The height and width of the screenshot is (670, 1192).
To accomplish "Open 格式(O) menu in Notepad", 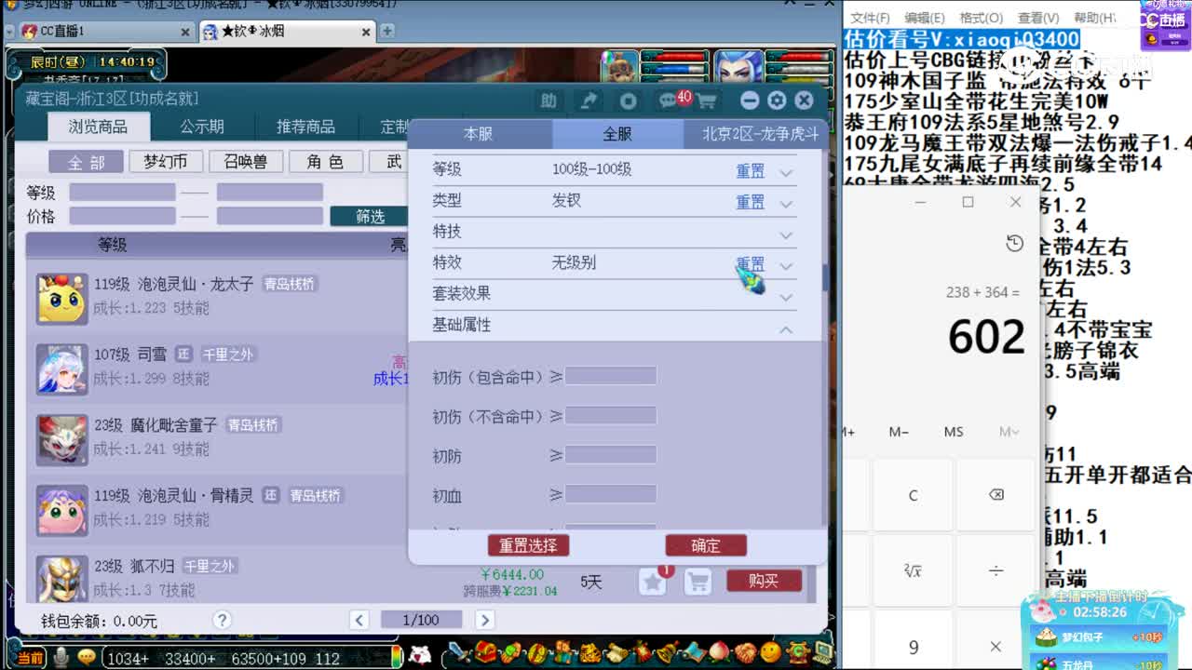I will 982,18.
